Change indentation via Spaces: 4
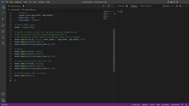 tap(145, 105)
